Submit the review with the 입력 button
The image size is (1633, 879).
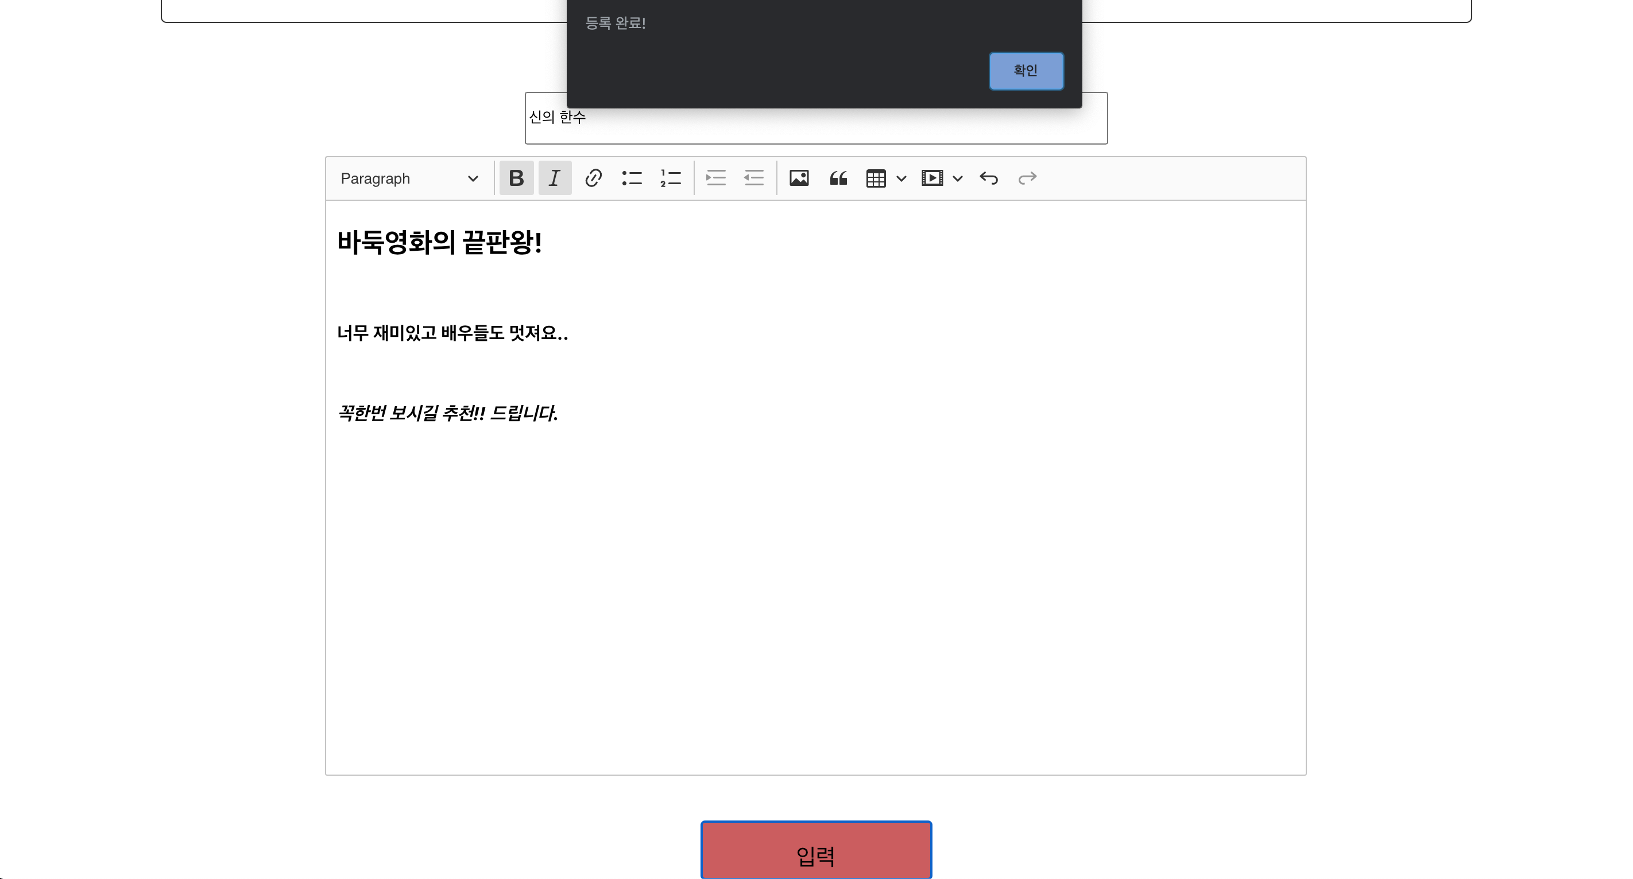tap(815, 850)
